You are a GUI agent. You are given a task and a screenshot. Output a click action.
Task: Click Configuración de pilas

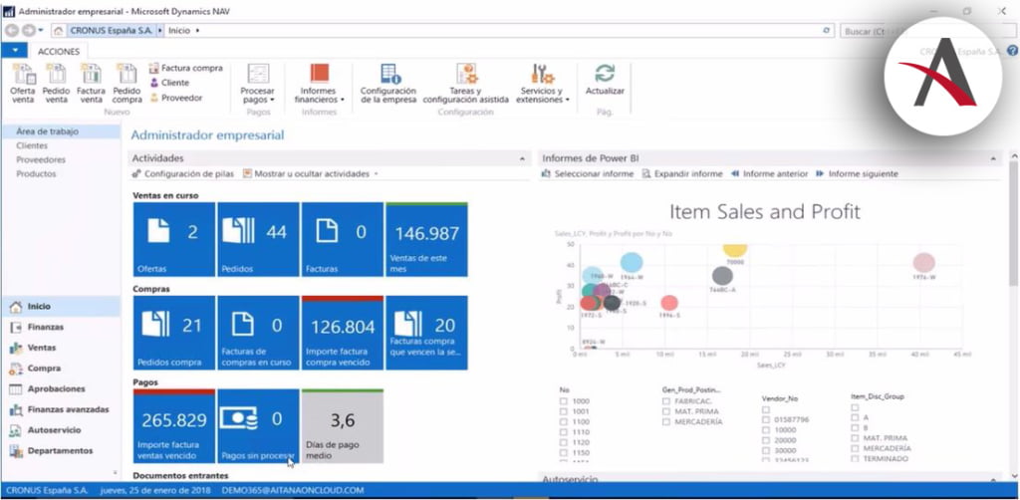183,174
